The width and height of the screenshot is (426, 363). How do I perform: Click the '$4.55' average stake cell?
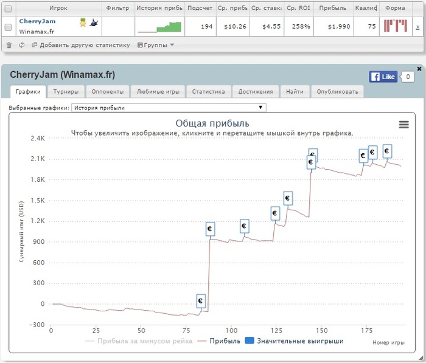click(271, 27)
